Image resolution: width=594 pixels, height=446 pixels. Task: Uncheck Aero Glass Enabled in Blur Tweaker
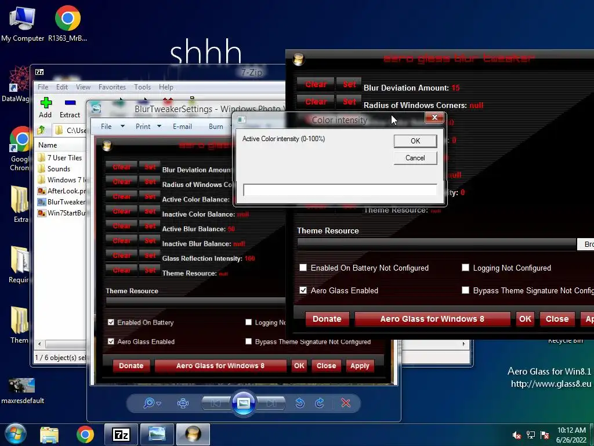click(303, 290)
